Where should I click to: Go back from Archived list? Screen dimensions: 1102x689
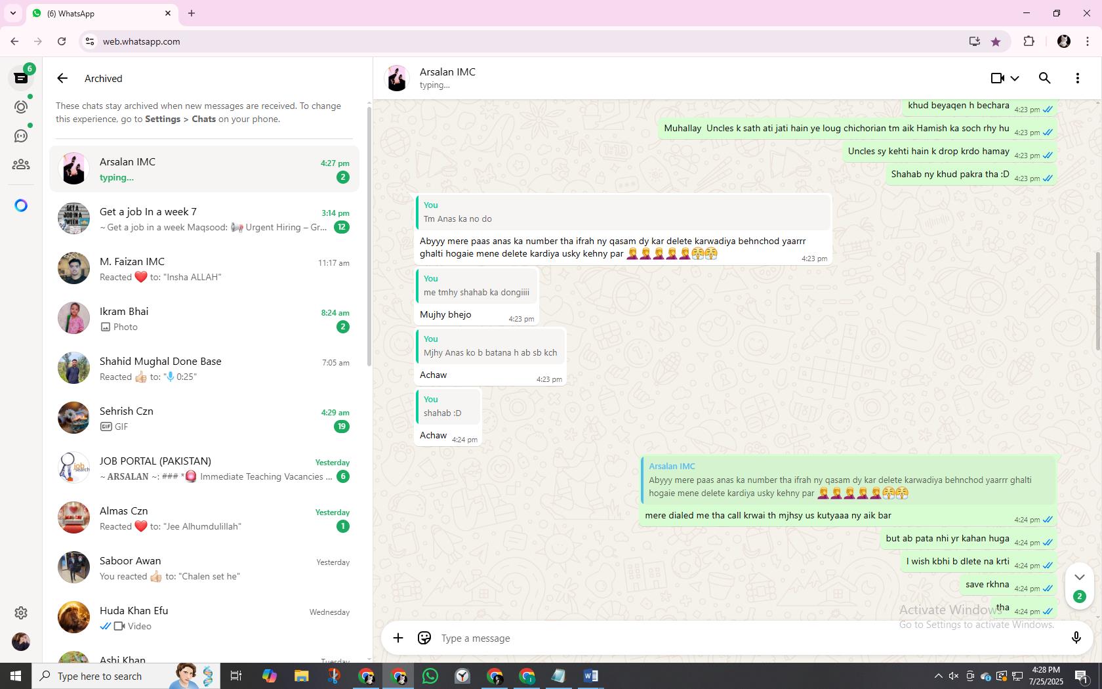pos(62,78)
